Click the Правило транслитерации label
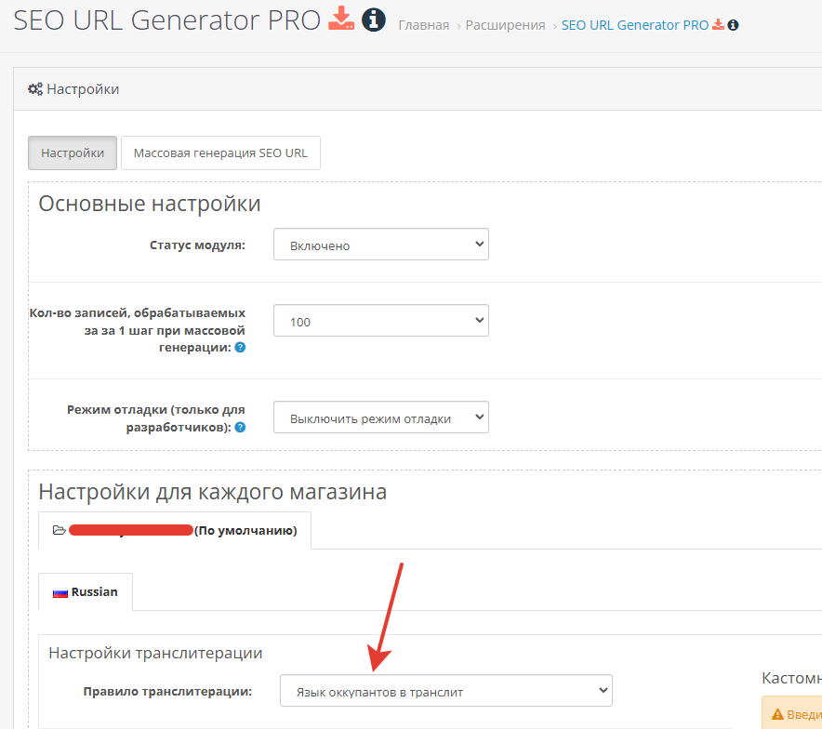 point(167,691)
